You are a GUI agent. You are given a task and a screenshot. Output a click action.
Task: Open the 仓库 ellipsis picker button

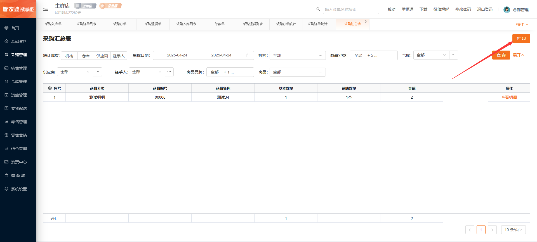click(454, 55)
